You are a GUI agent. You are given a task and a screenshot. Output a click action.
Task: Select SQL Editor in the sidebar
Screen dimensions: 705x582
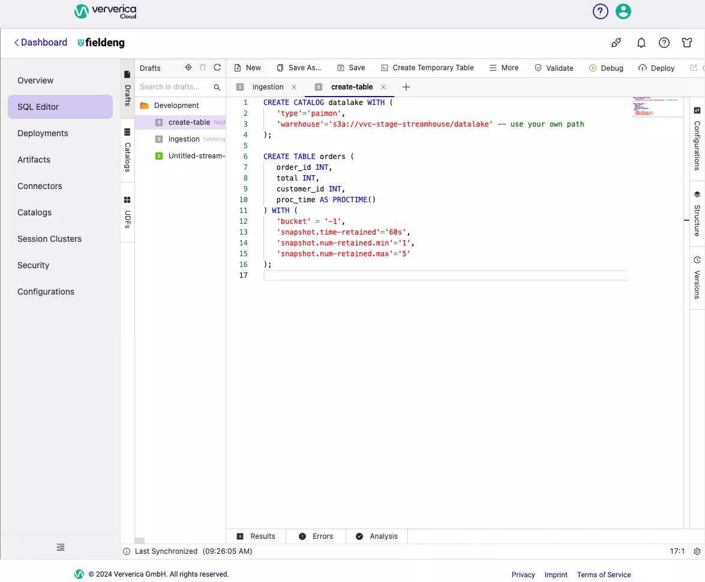pos(60,107)
